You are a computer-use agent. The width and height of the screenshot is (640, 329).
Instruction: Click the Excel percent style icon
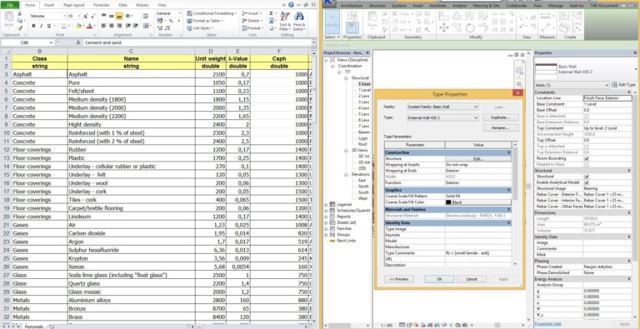(171, 21)
